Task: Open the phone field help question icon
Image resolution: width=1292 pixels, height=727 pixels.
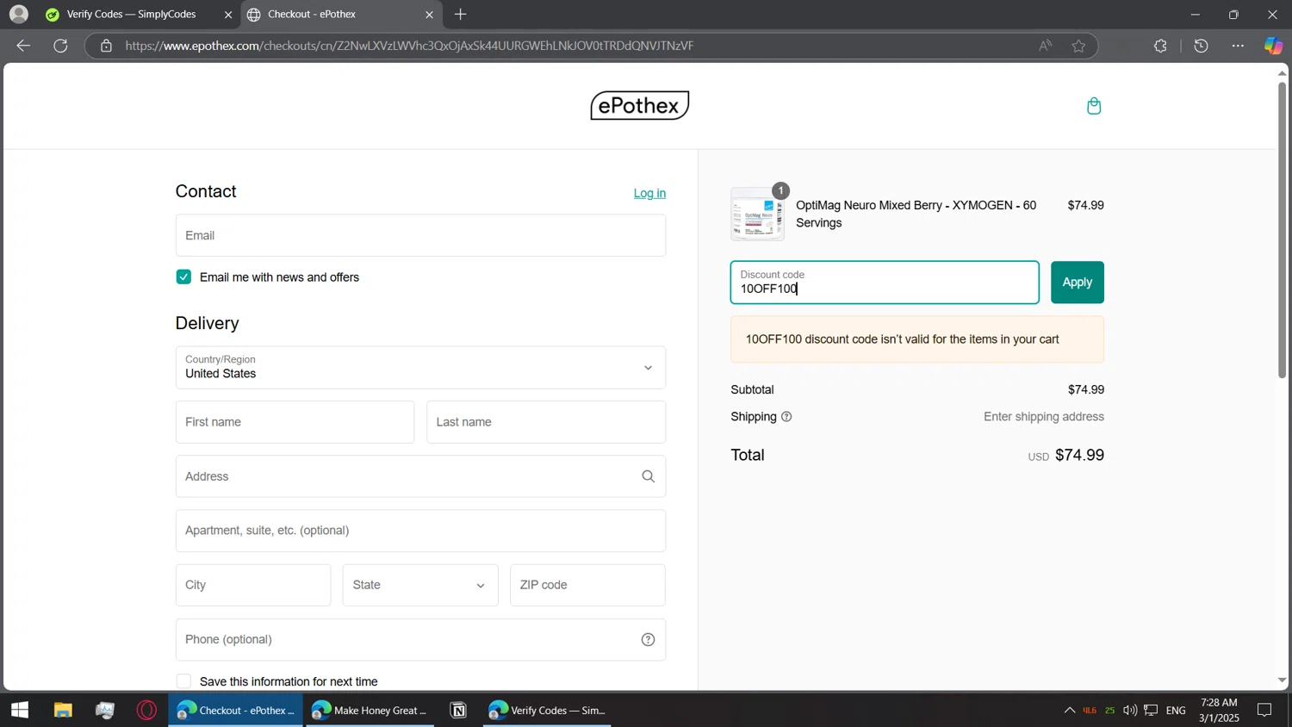Action: tap(648, 639)
